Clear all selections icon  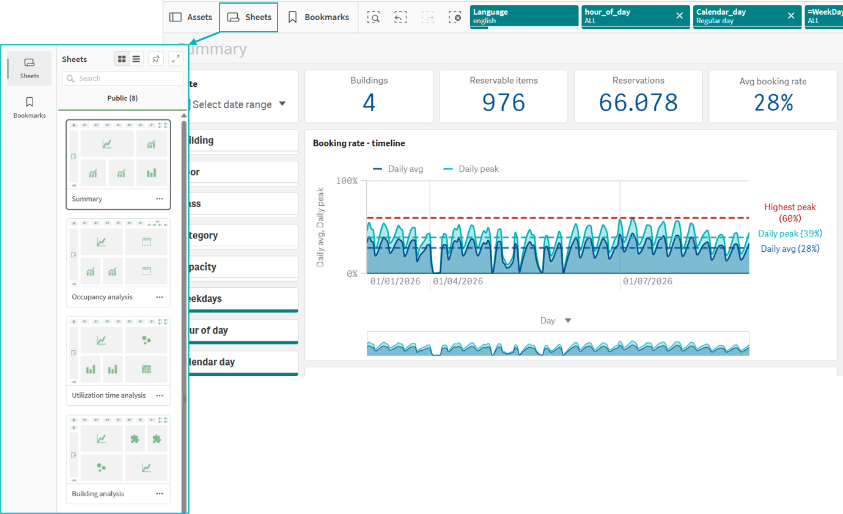[x=454, y=17]
